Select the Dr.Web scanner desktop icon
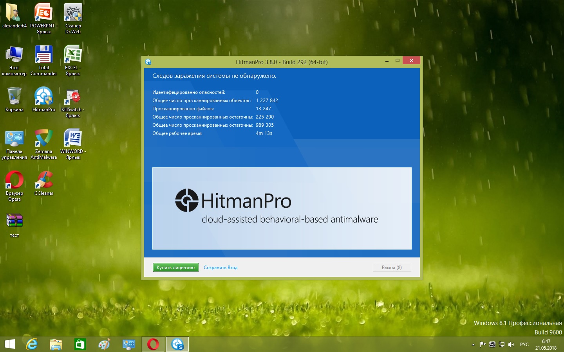 [73, 13]
